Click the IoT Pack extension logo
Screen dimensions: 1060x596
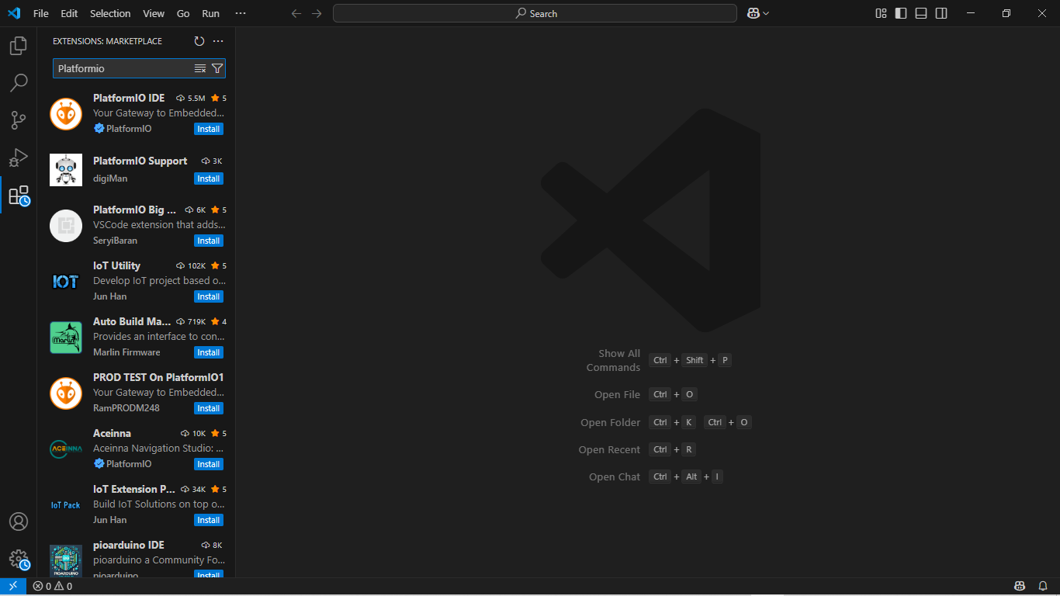pos(66,505)
